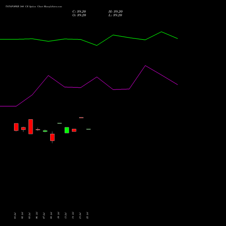
Task: Select the open value O: 39.20
Action: coord(79,15)
